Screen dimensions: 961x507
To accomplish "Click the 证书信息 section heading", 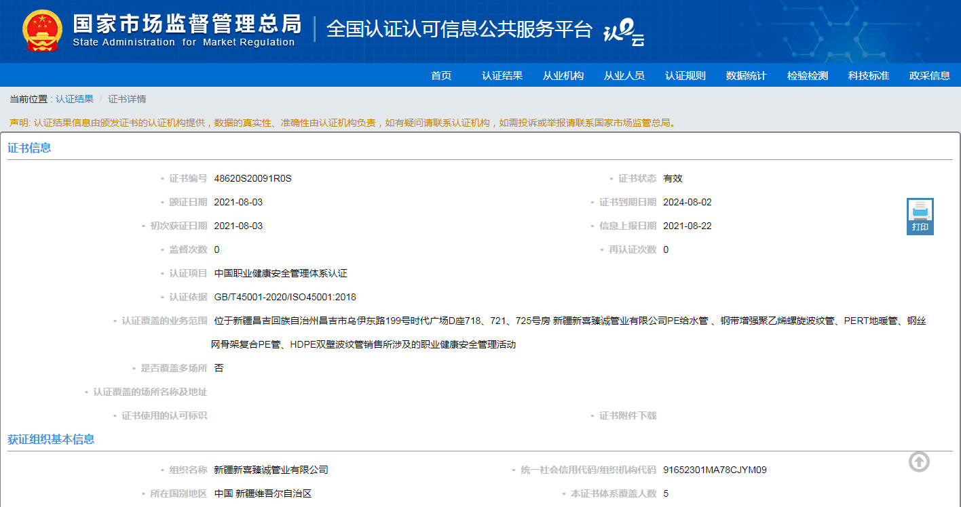I will tap(29, 148).
